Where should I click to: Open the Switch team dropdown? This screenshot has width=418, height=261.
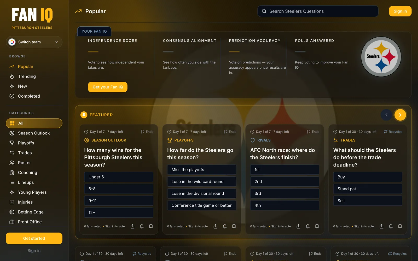click(34, 42)
